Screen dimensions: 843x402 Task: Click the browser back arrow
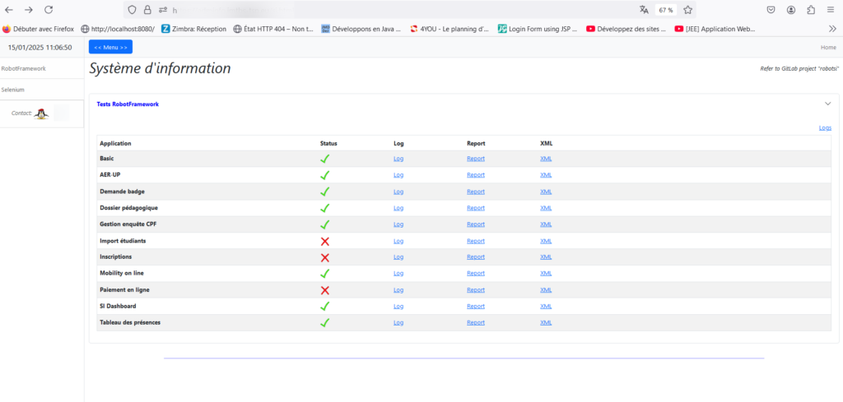pos(9,10)
